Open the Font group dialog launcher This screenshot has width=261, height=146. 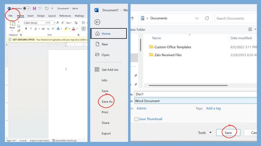coord(78,35)
